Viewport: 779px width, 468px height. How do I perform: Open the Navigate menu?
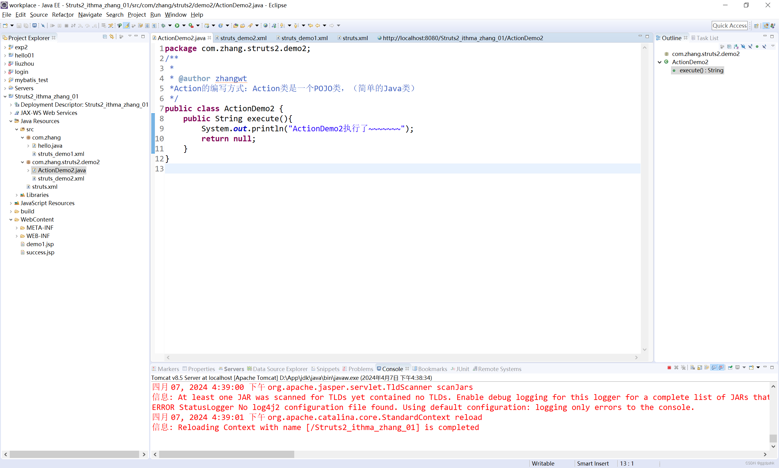click(90, 15)
